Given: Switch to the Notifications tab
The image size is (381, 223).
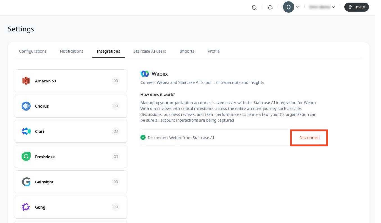Looking at the screenshot, I should pyautogui.click(x=72, y=51).
